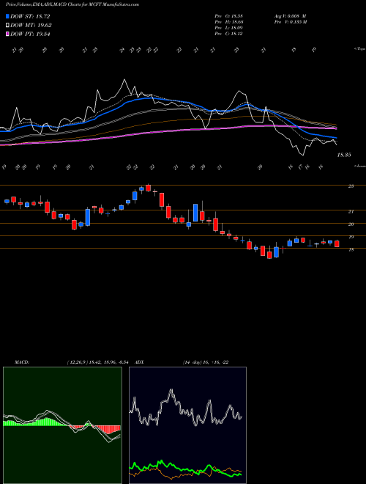The image size is (366, 484).
Task: Click the ADX panel heading
Action: point(139,362)
